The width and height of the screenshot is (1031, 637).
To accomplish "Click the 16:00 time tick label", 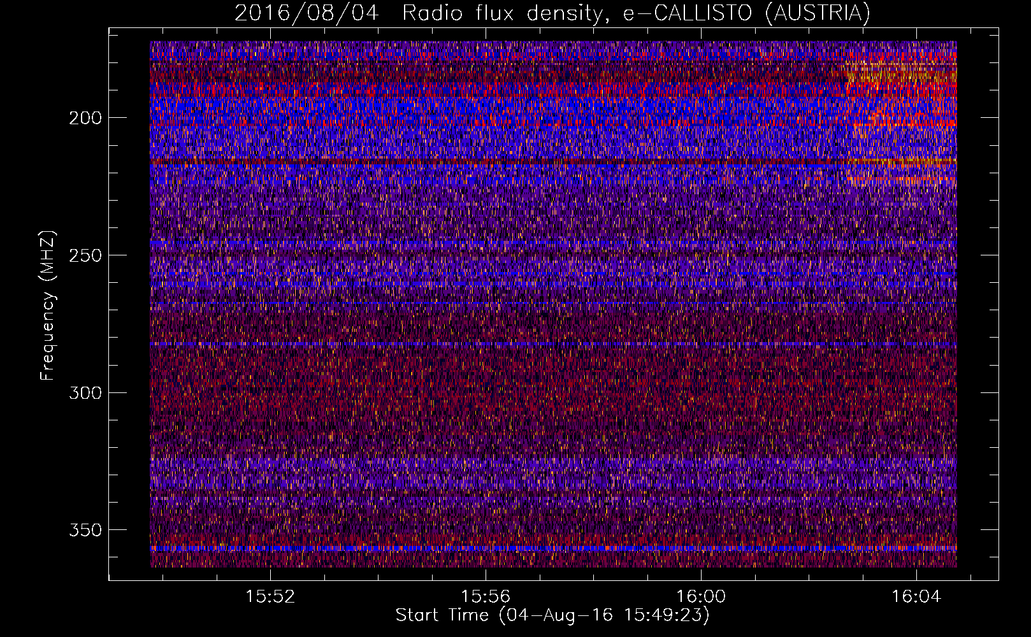I will [x=701, y=597].
